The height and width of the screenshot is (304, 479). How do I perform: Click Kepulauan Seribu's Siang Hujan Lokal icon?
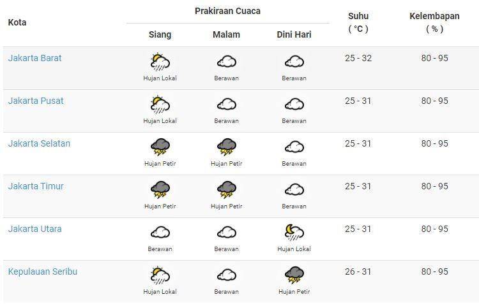tap(160, 275)
